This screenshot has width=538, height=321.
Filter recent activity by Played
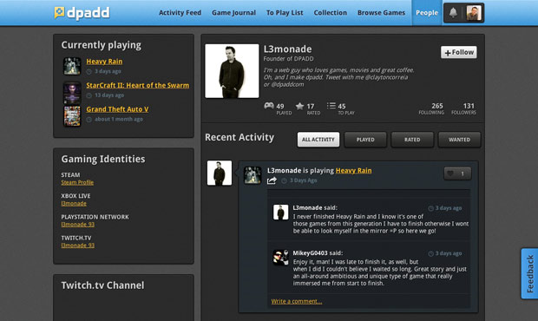[x=365, y=140]
